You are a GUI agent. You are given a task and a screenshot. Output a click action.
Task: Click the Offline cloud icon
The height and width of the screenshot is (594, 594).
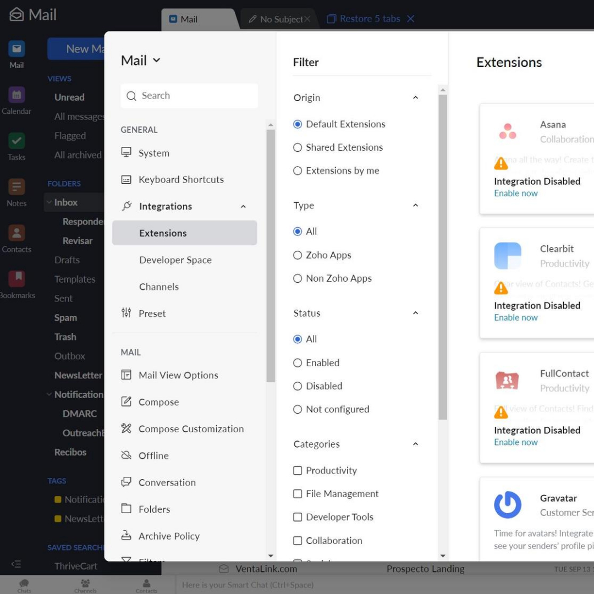click(126, 455)
